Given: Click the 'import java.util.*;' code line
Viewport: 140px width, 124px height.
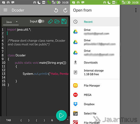Looking at the screenshot, I should [19, 29].
